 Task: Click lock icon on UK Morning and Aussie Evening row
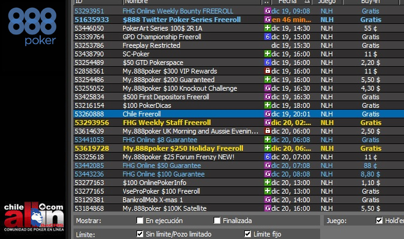pos(267,131)
